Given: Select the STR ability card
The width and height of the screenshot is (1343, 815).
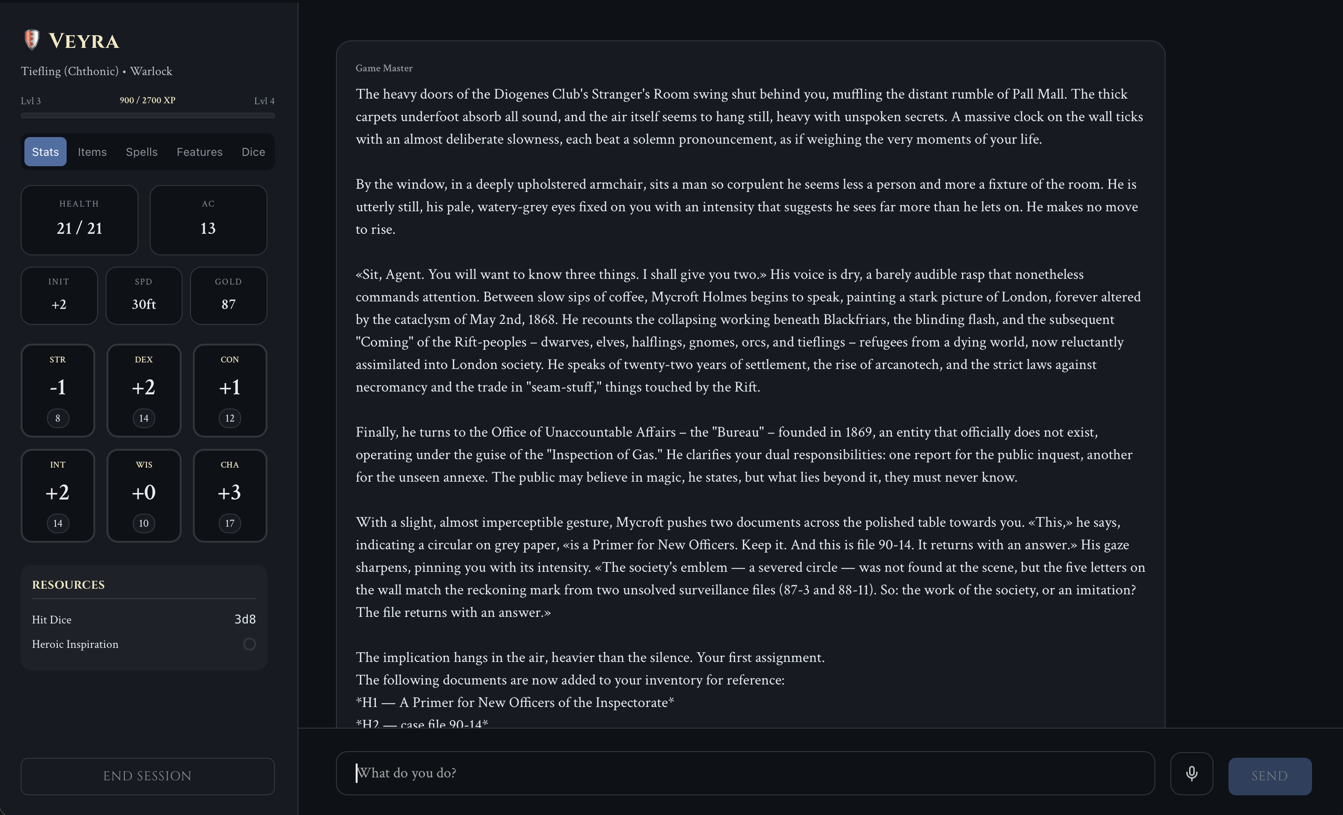Looking at the screenshot, I should click(58, 390).
